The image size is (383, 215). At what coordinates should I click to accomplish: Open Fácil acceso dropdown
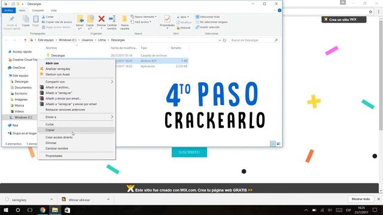[141, 22]
